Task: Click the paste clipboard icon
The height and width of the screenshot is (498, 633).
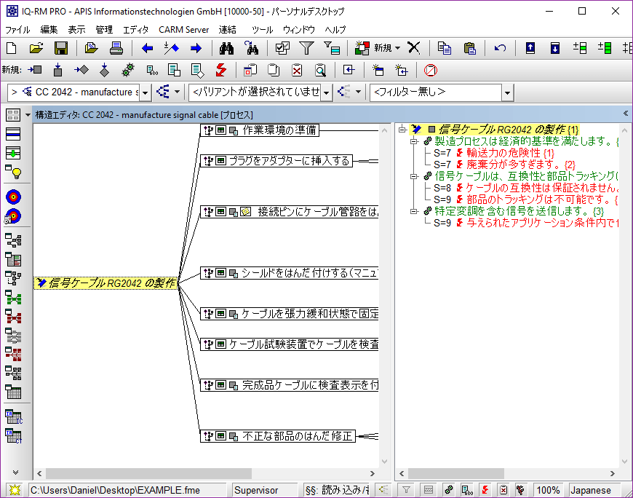Action: [x=469, y=48]
